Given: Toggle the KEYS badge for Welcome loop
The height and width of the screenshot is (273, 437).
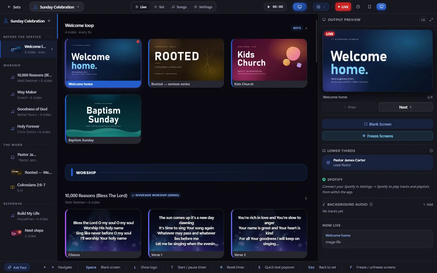Looking at the screenshot, I should click(297, 28).
